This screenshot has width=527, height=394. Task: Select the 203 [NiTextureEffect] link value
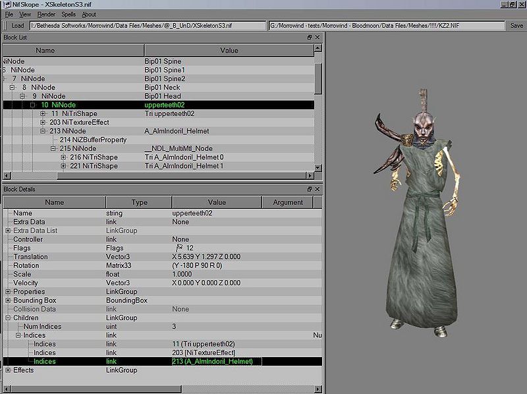click(204, 352)
